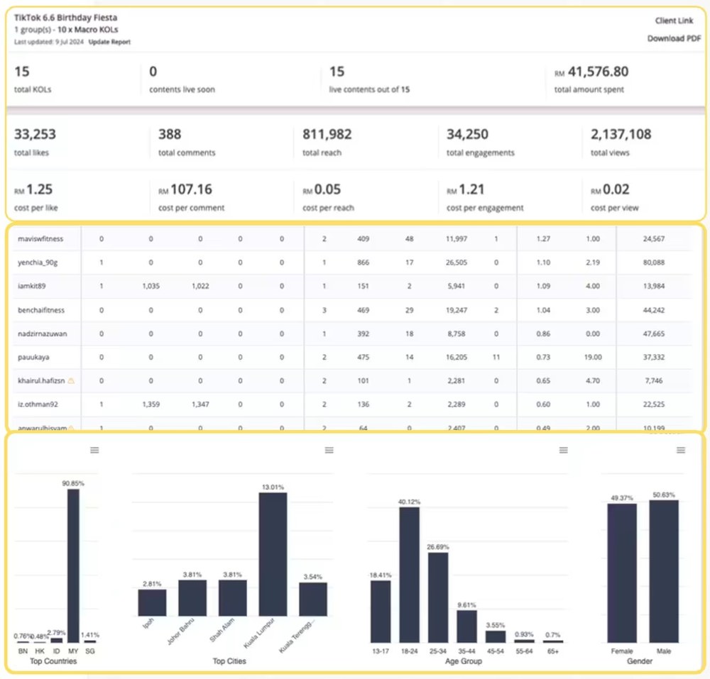Select the maviswfitness row name
Image resolution: width=710 pixels, height=679 pixels.
[x=40, y=239]
